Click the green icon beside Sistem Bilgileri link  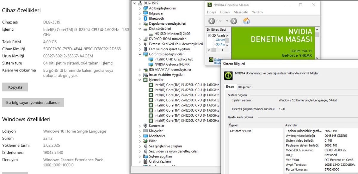(211, 59)
